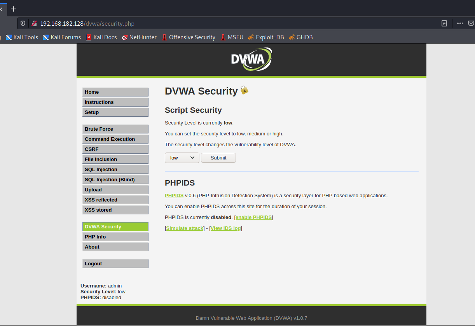Open Command Execution page
The height and width of the screenshot is (326, 475).
[115, 139]
